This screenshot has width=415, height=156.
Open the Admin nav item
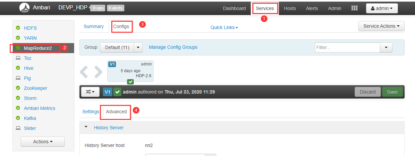pyautogui.click(x=335, y=8)
